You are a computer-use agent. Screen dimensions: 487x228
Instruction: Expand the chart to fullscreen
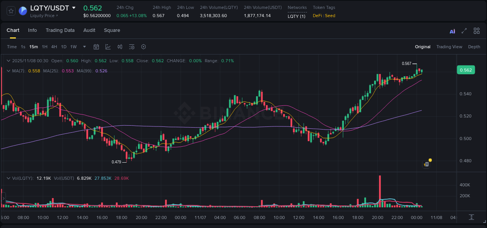tap(464, 30)
